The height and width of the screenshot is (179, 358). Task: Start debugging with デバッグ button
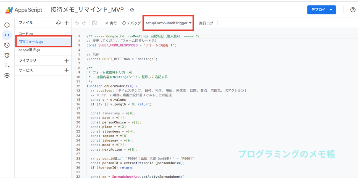[x=131, y=23]
